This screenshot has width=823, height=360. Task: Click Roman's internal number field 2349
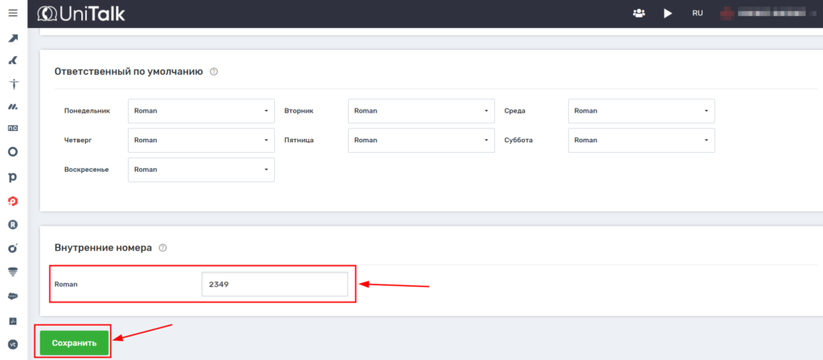pos(274,284)
